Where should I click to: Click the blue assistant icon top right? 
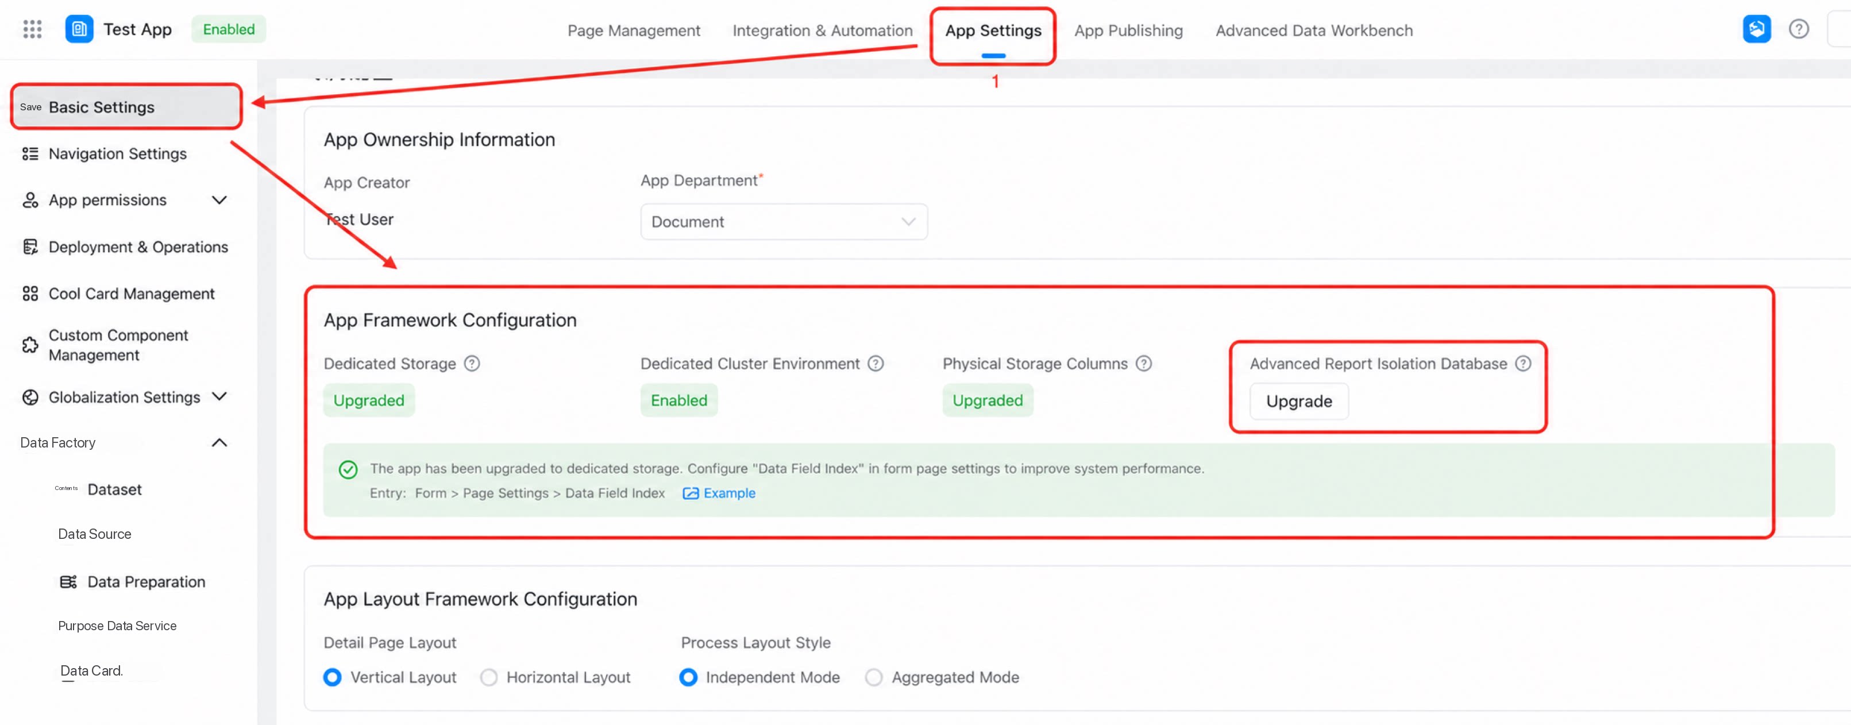pos(1756,29)
